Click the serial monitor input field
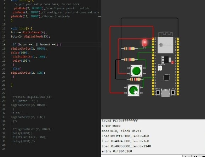Viewport: 205px width, 157px height. (x=142, y=156)
